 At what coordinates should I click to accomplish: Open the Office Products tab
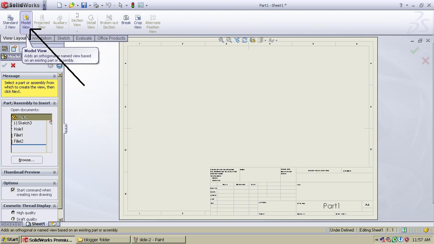pos(111,38)
